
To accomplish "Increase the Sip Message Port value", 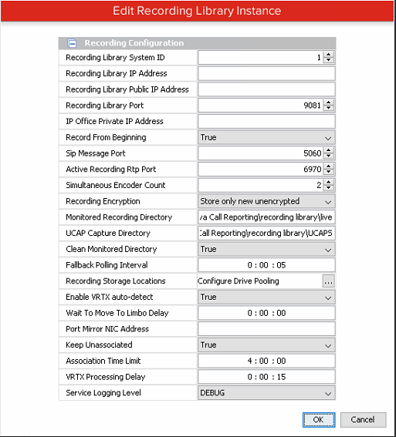I will (329, 150).
